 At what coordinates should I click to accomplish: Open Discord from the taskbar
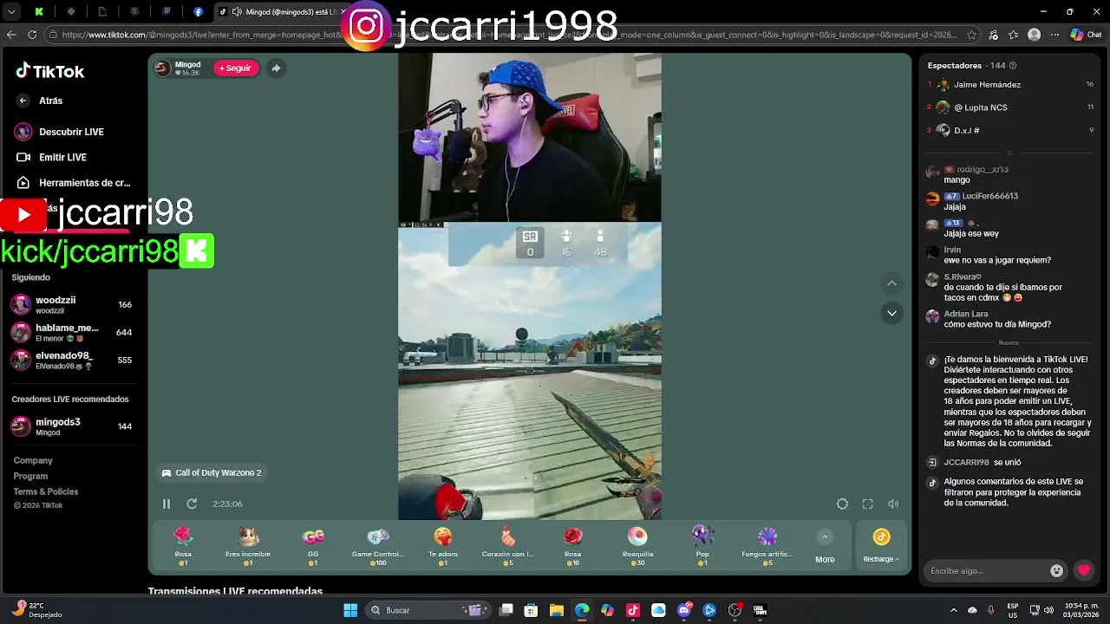[684, 610]
